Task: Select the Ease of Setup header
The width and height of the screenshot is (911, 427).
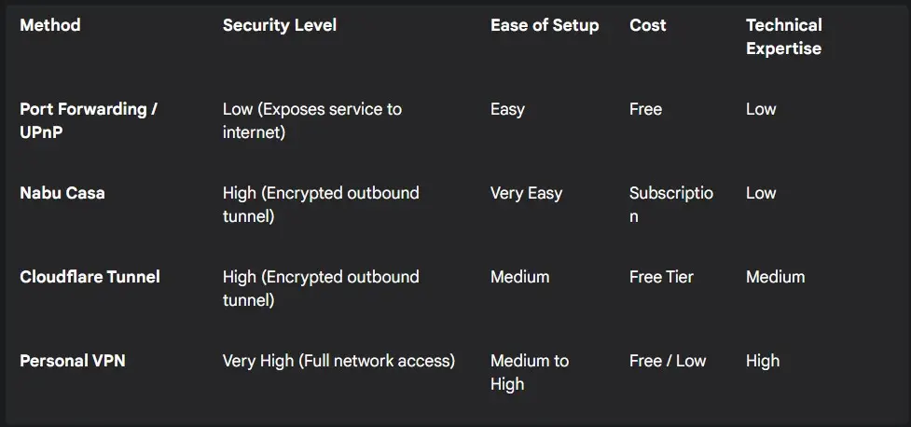Action: [545, 25]
